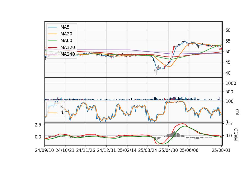Viewport: 247px width, 177px height.
Task: Click the MA5 legend label
Action: [65, 27]
